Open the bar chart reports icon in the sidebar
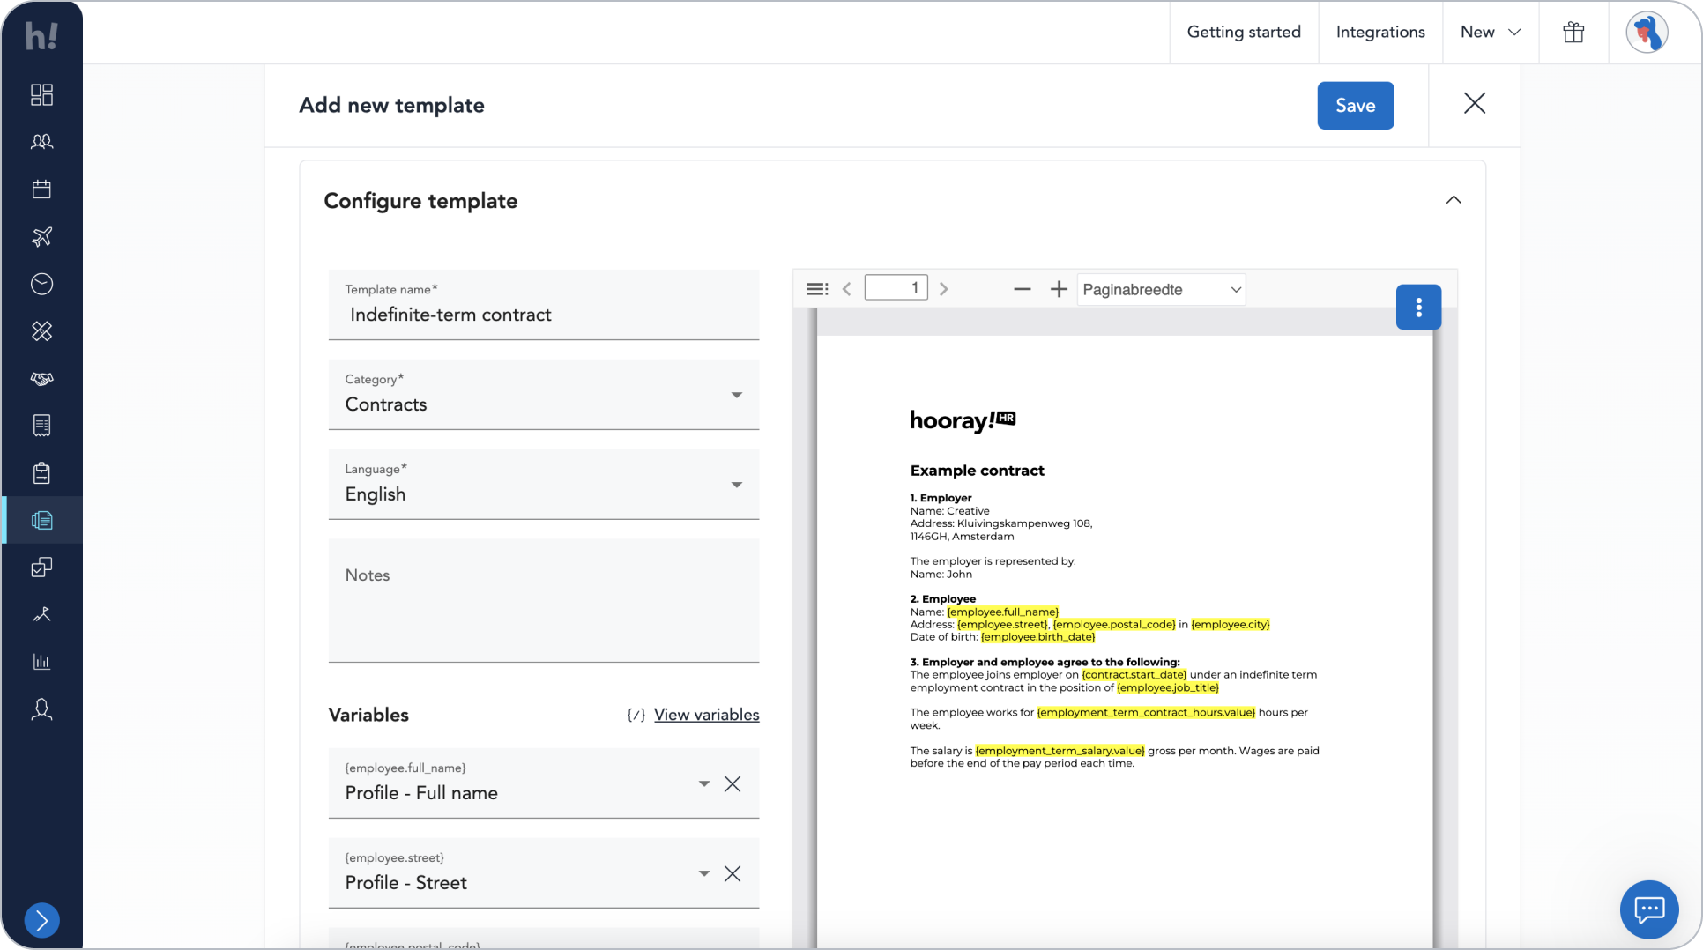1703x950 pixels. point(41,662)
